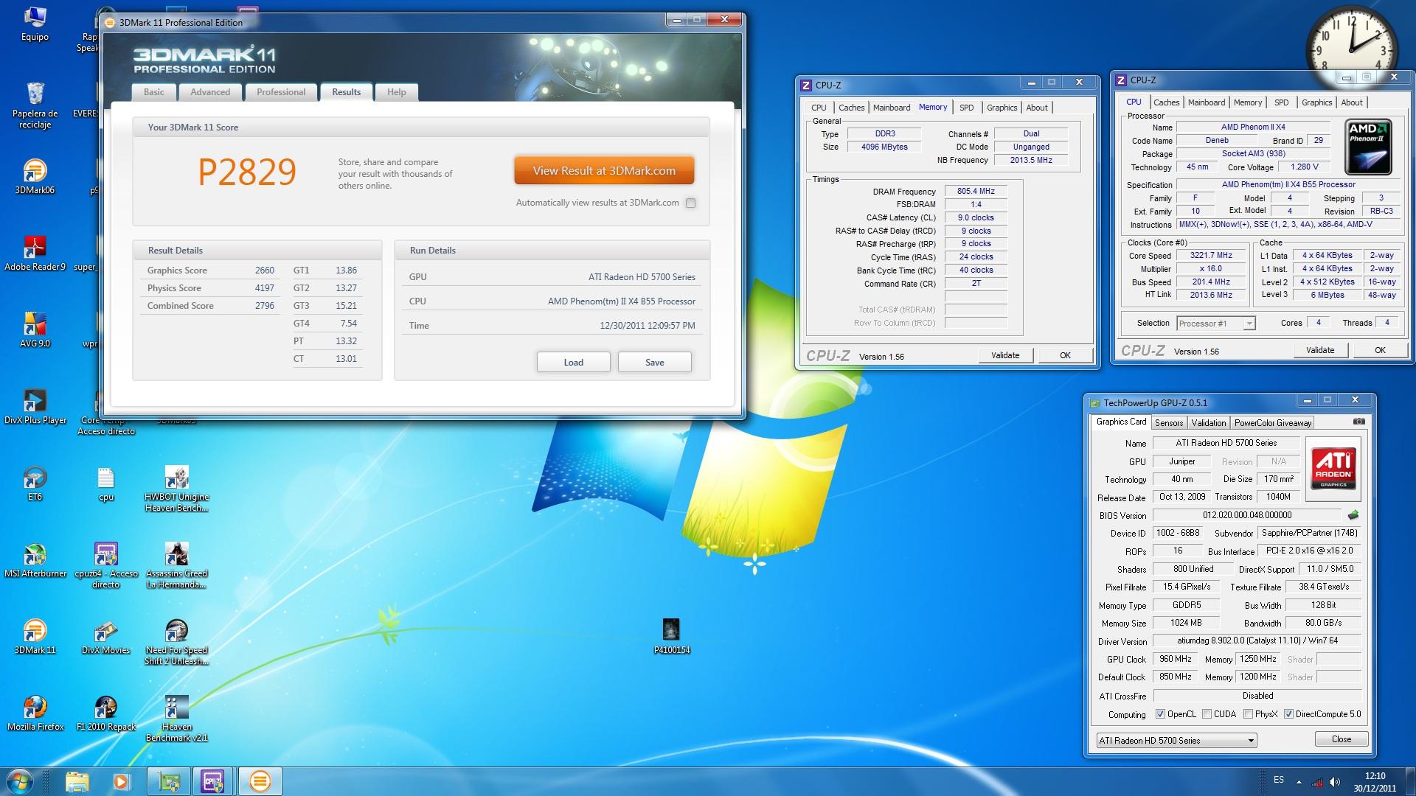The width and height of the screenshot is (1416, 796).
Task: Click View Result at 3DMark.com button
Action: tap(604, 170)
